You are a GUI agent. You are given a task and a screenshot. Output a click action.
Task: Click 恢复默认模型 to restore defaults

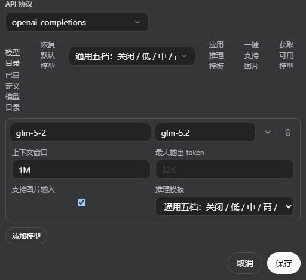[x=48, y=56]
